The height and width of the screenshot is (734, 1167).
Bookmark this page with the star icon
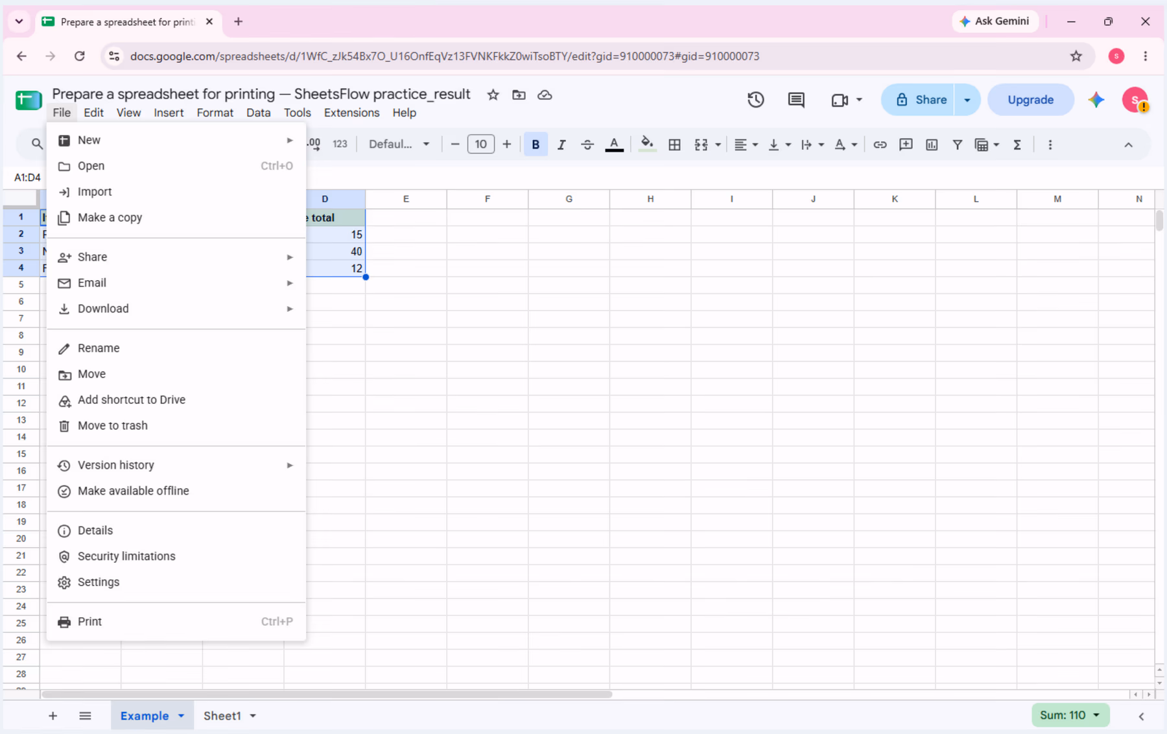(x=1076, y=56)
